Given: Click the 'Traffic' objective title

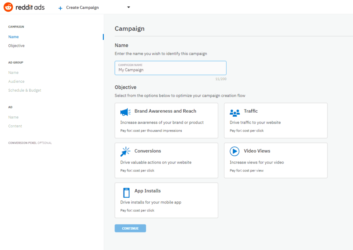Looking at the screenshot, I should 251,111.
